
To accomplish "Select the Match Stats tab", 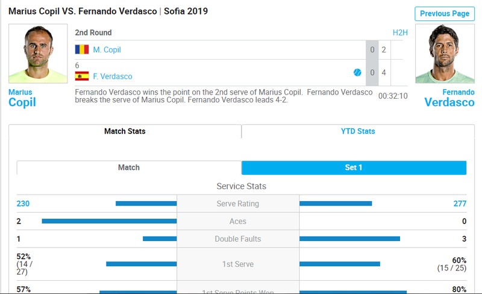I will point(125,131).
